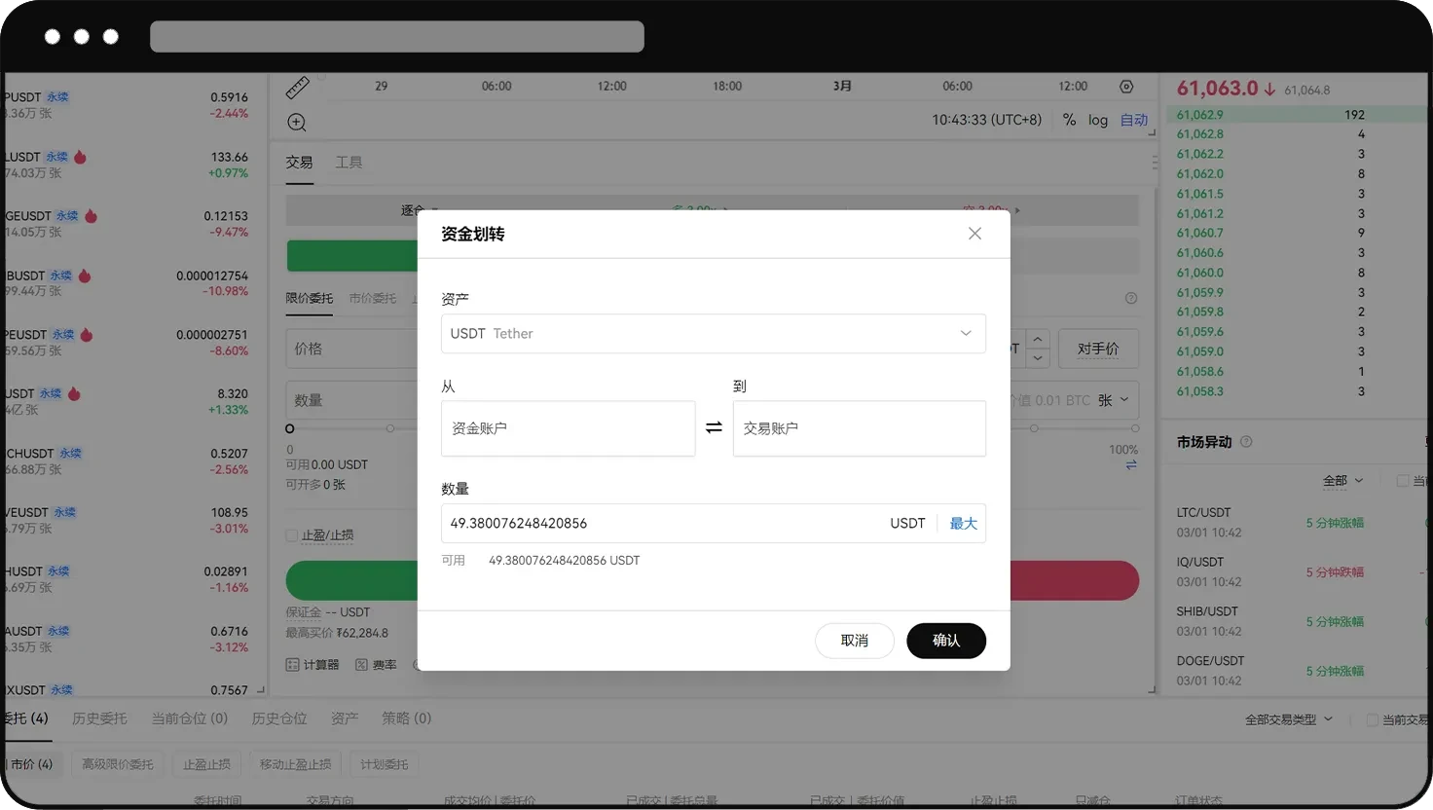
Task: Toggle log price scale on the chart
Action: pyautogui.click(x=1098, y=120)
